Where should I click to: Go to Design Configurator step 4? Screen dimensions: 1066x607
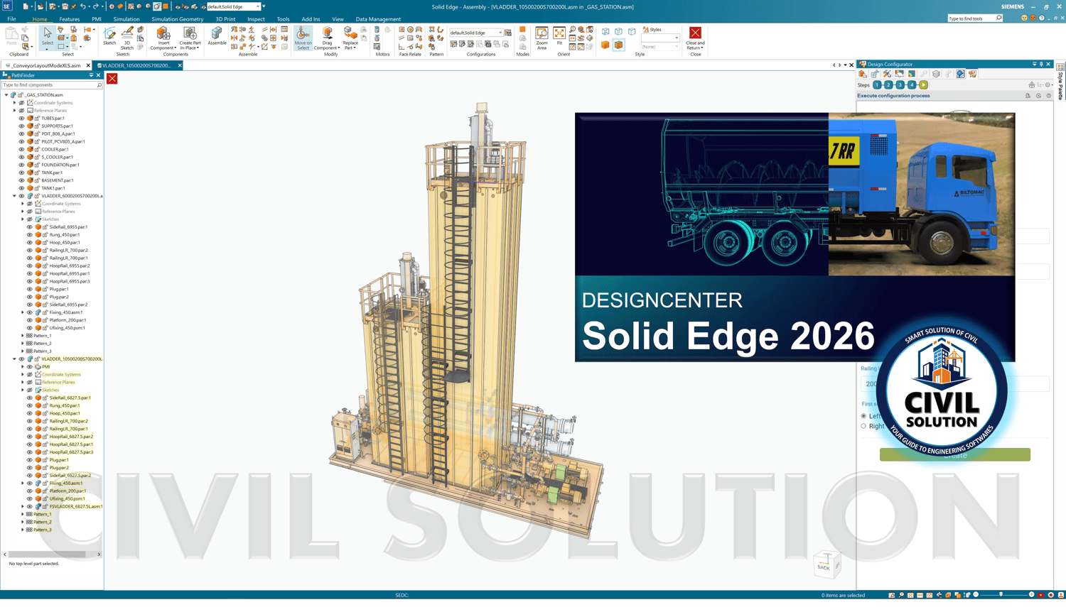point(912,85)
